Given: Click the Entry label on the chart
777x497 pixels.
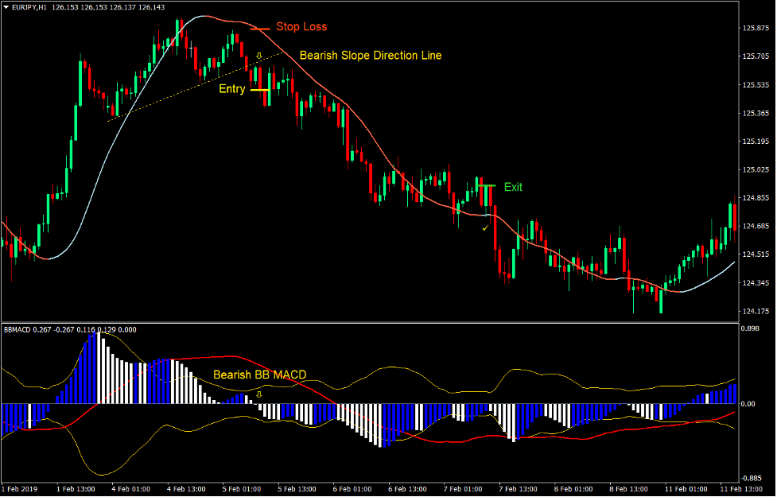Looking at the screenshot, I should click(x=232, y=88).
